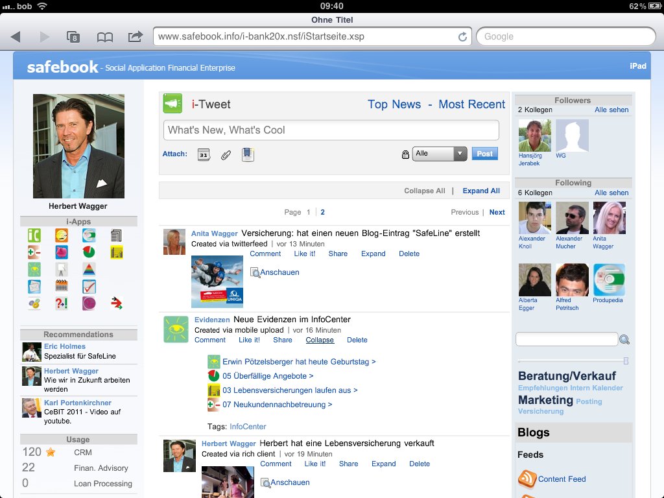Screen dimensions: 664x498
Task: Open the InfoCenter tag
Action: pos(248,427)
